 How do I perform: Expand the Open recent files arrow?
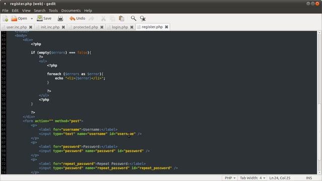pyautogui.click(x=32, y=19)
